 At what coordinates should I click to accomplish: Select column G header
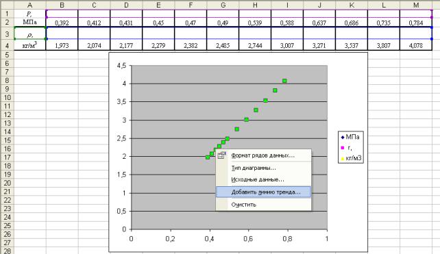(x=223, y=5)
